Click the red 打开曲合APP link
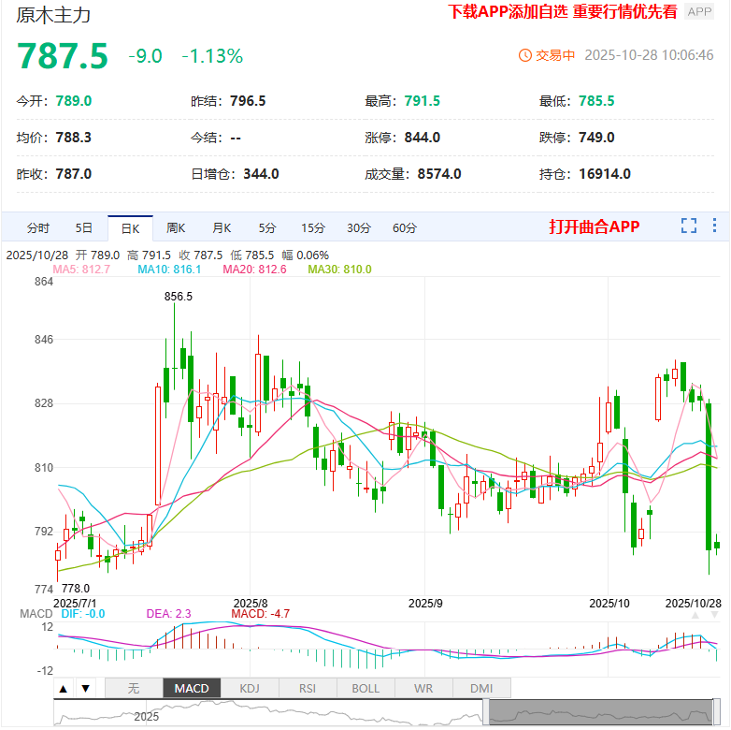The width and height of the screenshot is (731, 730). 595,226
